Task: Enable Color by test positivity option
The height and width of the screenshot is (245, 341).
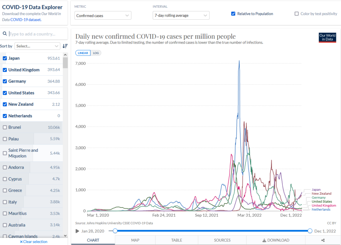Action: [x=297, y=14]
